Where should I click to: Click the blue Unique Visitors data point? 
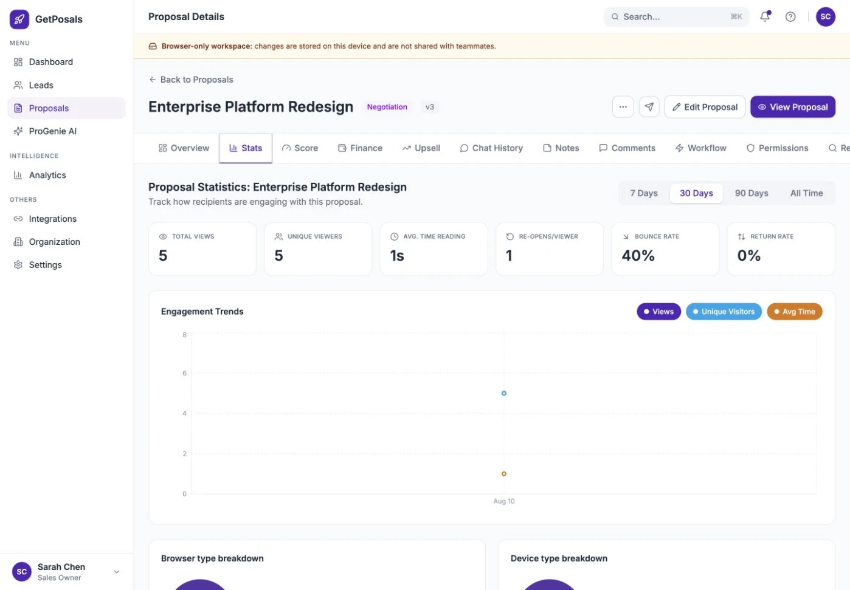(504, 393)
